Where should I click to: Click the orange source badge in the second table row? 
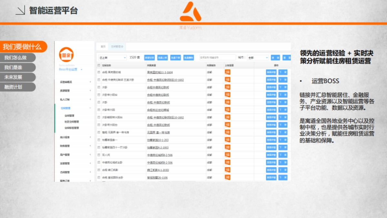click(228, 80)
